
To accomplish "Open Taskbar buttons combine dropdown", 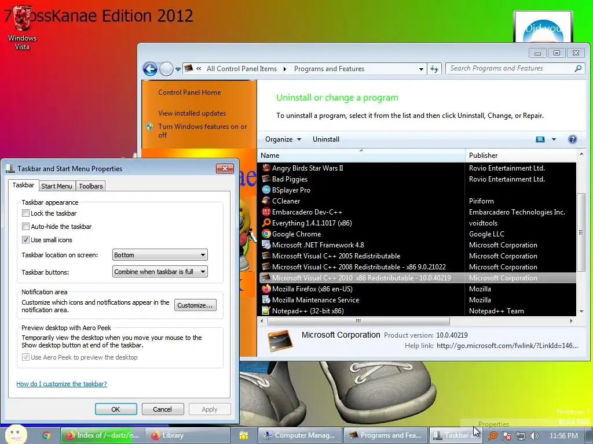I will (160, 272).
